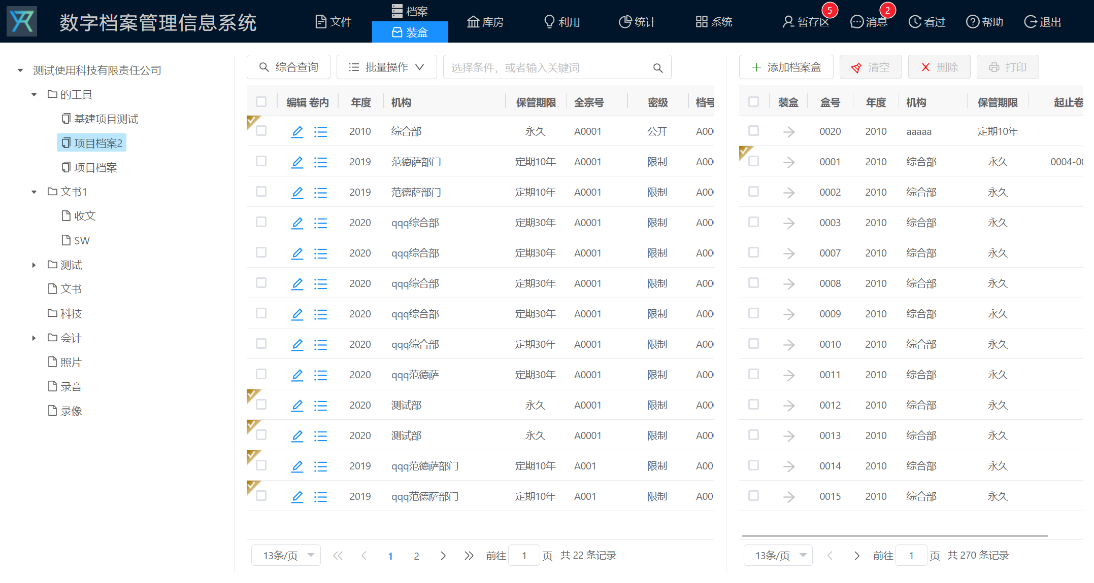Check the 2020 qqq范德萨 row checkbox
The width and height of the screenshot is (1094, 583).
tap(261, 374)
